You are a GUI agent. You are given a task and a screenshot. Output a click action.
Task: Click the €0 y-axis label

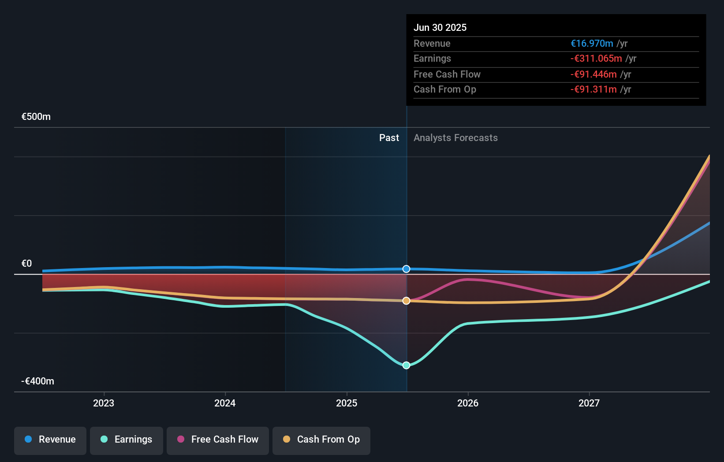(x=27, y=264)
